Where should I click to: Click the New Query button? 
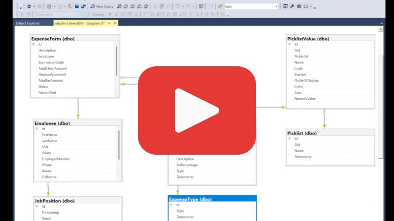(102, 6)
